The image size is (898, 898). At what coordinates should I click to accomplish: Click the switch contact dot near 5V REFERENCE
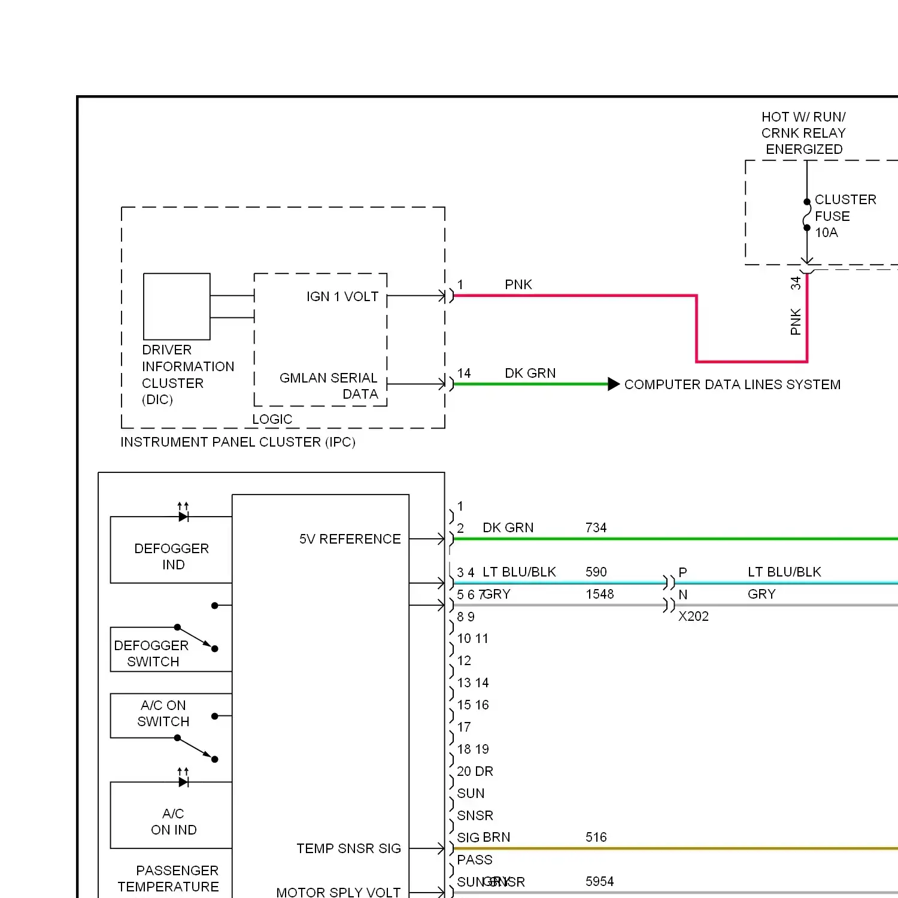pyautogui.click(x=215, y=606)
